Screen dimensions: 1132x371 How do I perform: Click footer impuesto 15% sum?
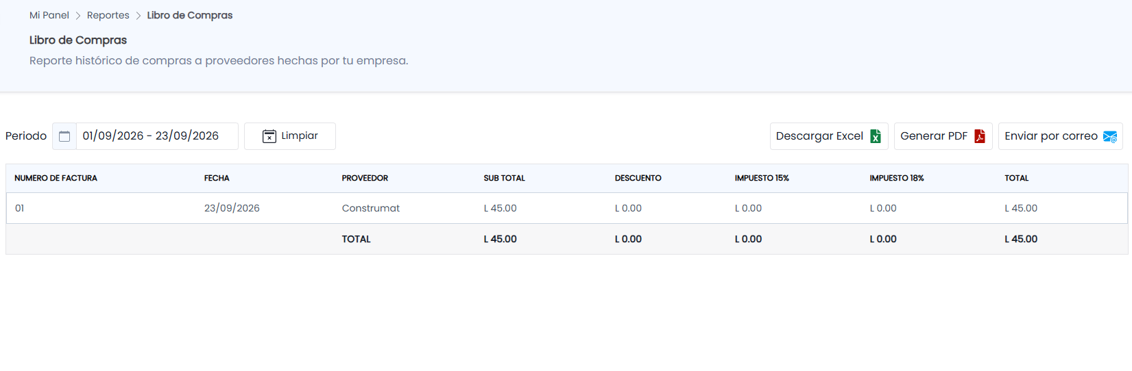point(748,239)
